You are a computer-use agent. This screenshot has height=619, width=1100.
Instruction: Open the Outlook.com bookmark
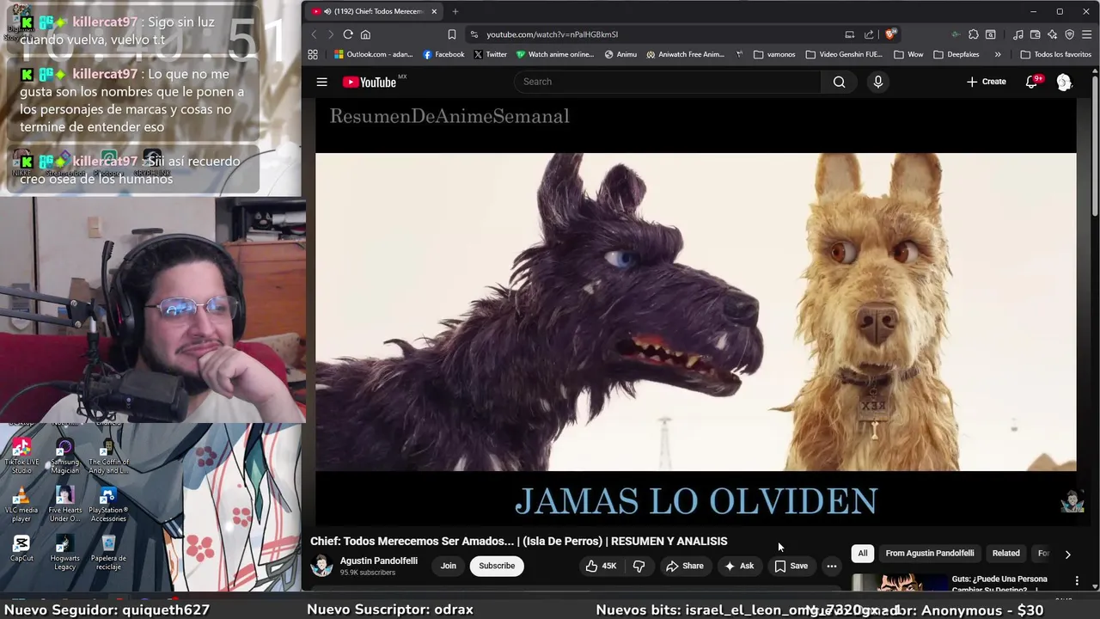point(374,54)
